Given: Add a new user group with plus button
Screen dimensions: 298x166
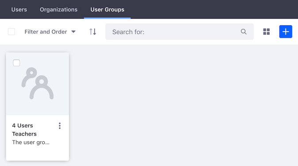Looking at the screenshot, I should click(286, 32).
